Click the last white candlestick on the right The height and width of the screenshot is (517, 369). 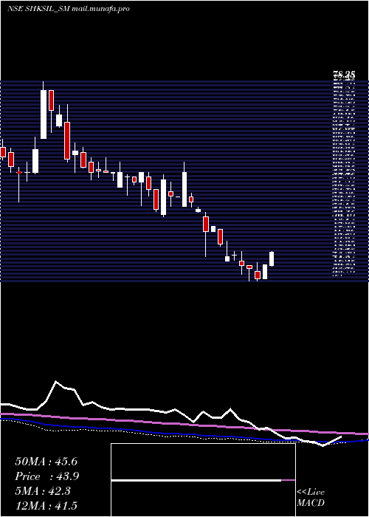[x=272, y=258]
